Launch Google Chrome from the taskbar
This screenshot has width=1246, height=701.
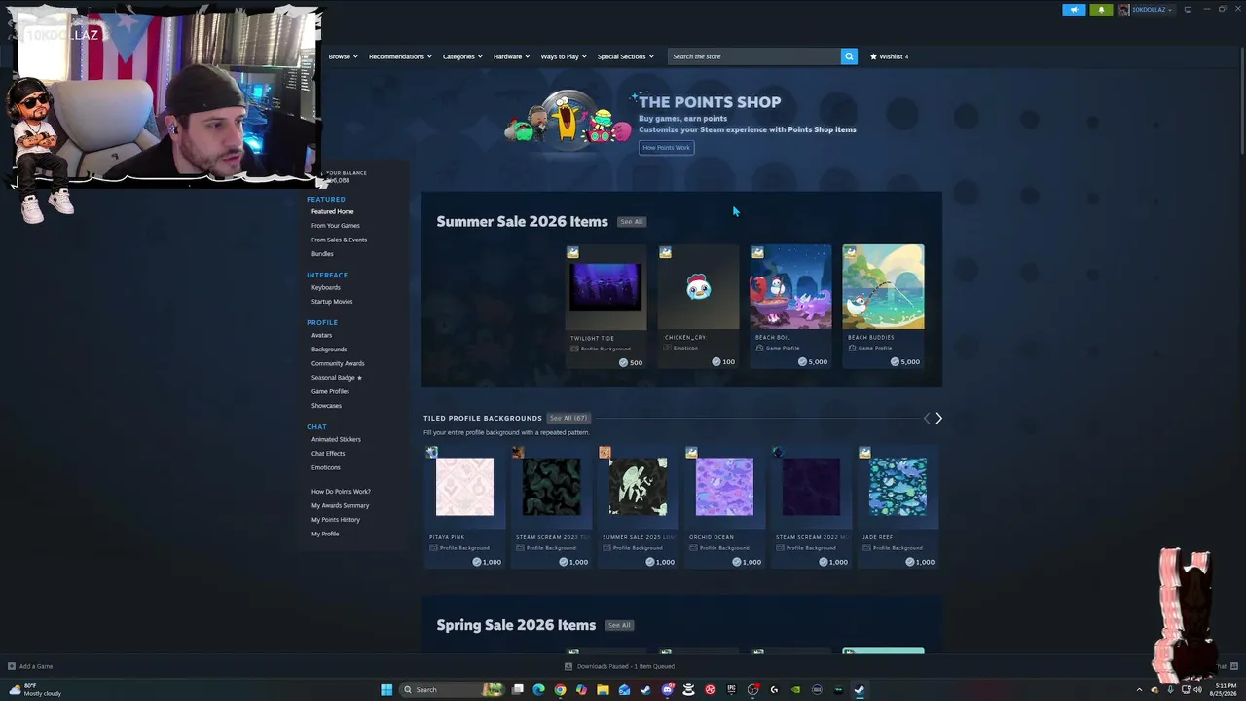click(560, 690)
